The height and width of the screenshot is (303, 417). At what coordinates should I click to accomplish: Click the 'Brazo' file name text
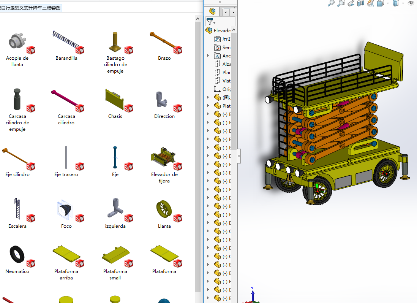point(164,58)
